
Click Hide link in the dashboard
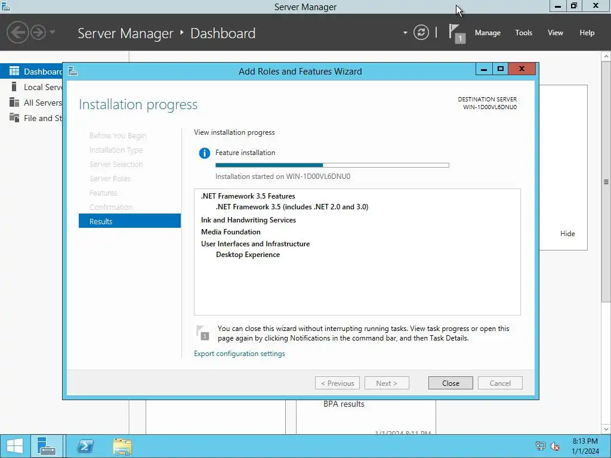tap(567, 234)
